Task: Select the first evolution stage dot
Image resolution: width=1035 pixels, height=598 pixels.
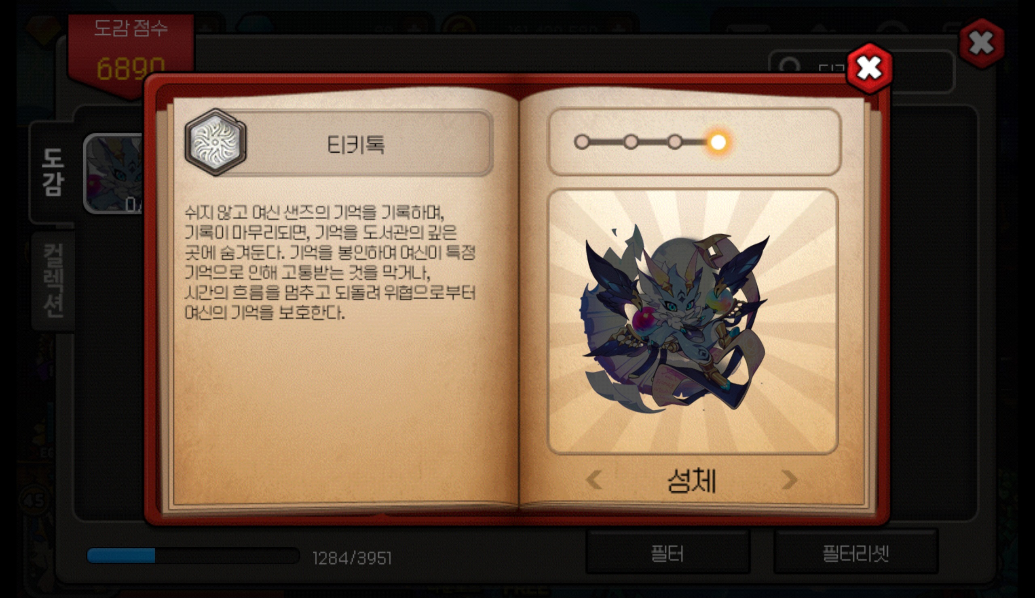Action: (581, 142)
